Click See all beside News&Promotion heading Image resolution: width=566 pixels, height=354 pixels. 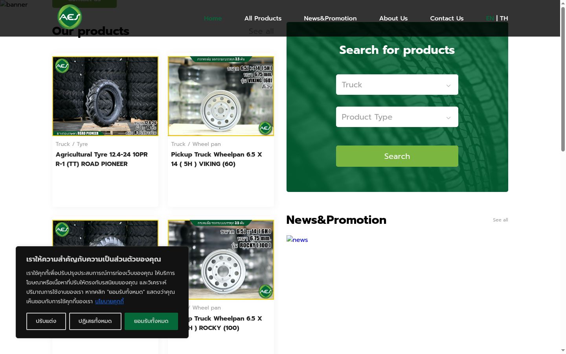(x=500, y=220)
